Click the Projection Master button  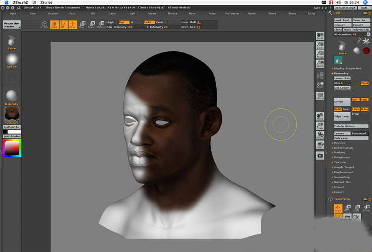[x=12, y=24]
